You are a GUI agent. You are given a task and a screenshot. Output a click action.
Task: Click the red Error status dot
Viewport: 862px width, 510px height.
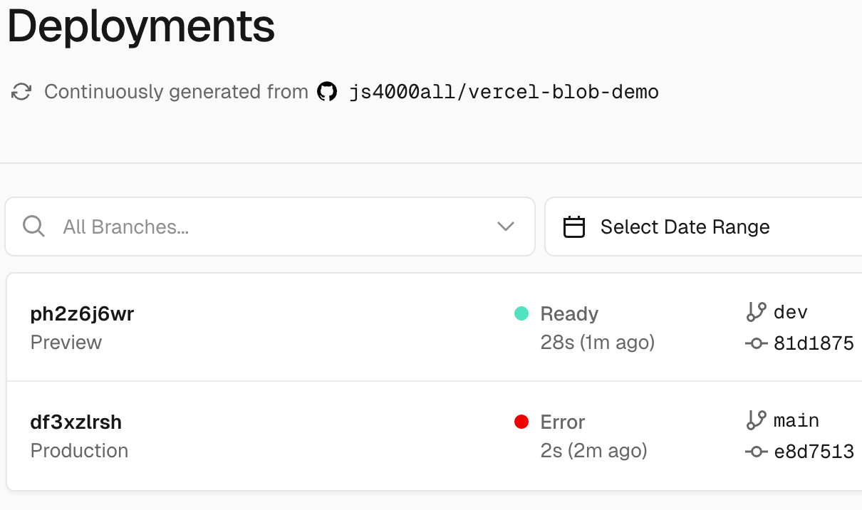(x=521, y=422)
